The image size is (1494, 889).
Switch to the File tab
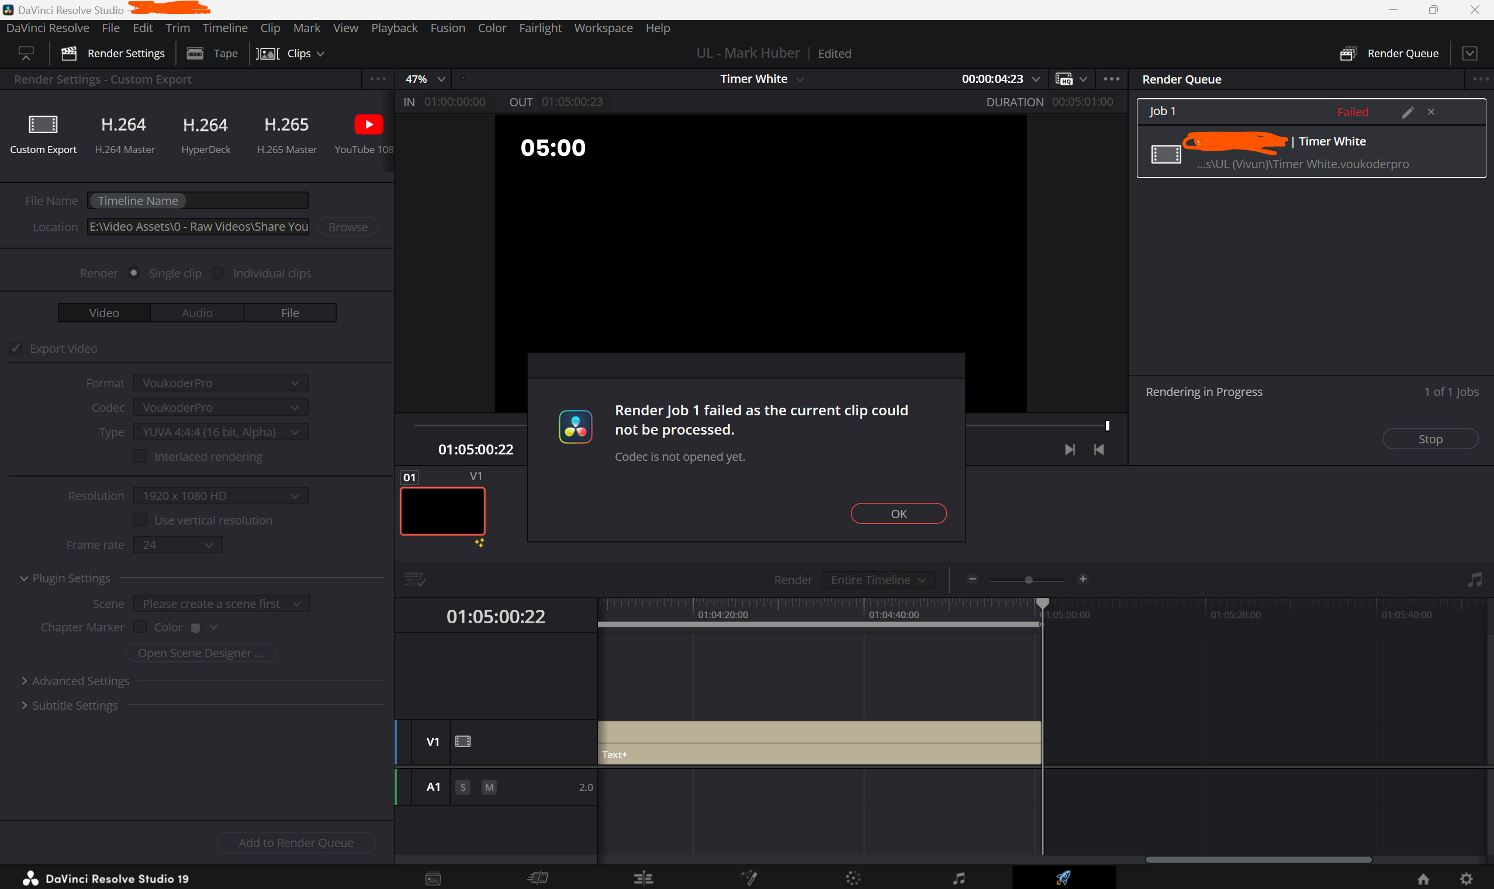click(x=290, y=312)
